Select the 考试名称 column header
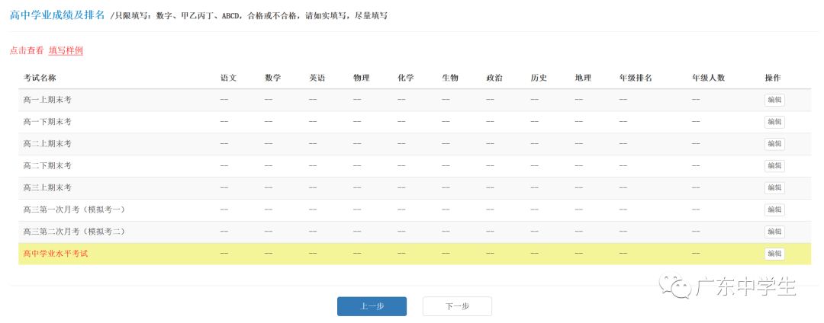The image size is (824, 323). point(40,78)
